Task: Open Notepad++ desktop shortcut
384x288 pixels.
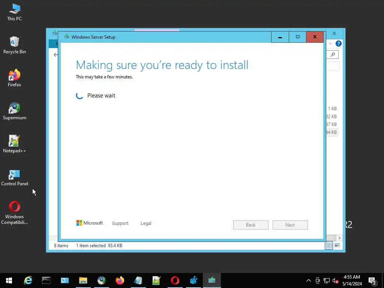Action: click(x=15, y=144)
